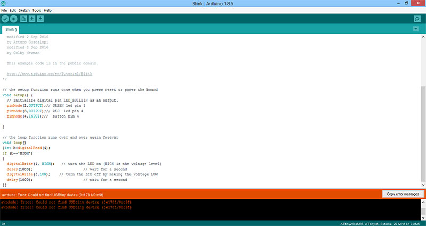426x226 pixels.
Task: Click the setup function description comment
Action: click(x=80, y=89)
